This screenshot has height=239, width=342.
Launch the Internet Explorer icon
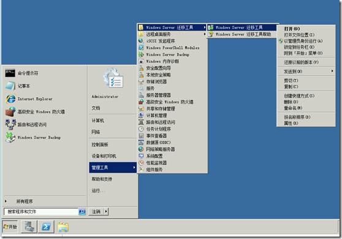click(10, 99)
